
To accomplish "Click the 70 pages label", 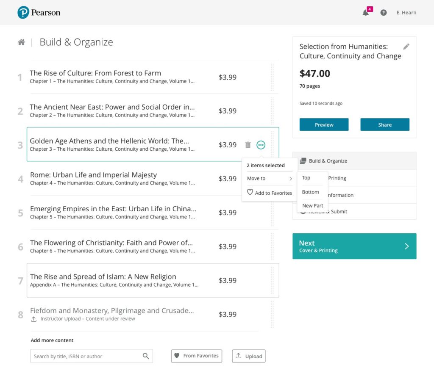I will [x=310, y=86].
